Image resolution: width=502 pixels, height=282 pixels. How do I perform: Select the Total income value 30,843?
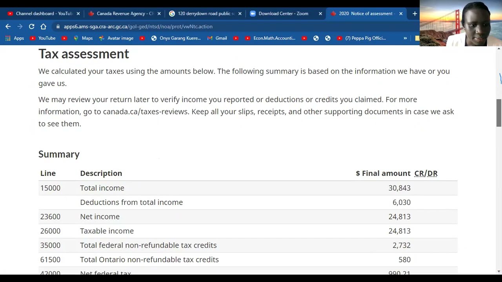point(399,188)
